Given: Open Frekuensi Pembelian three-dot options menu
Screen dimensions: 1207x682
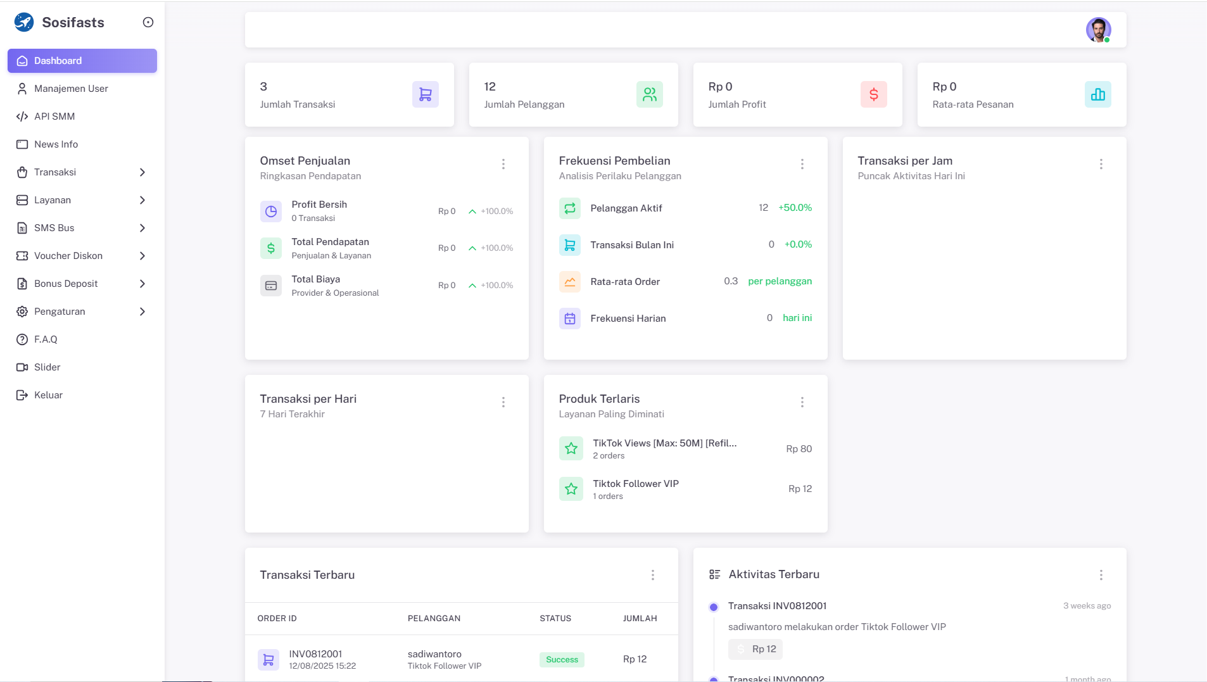Looking at the screenshot, I should [802, 164].
